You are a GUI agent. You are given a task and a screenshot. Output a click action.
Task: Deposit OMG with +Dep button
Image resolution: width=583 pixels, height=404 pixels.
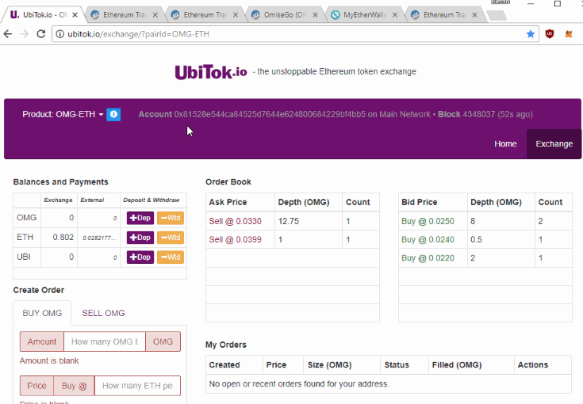(140, 218)
